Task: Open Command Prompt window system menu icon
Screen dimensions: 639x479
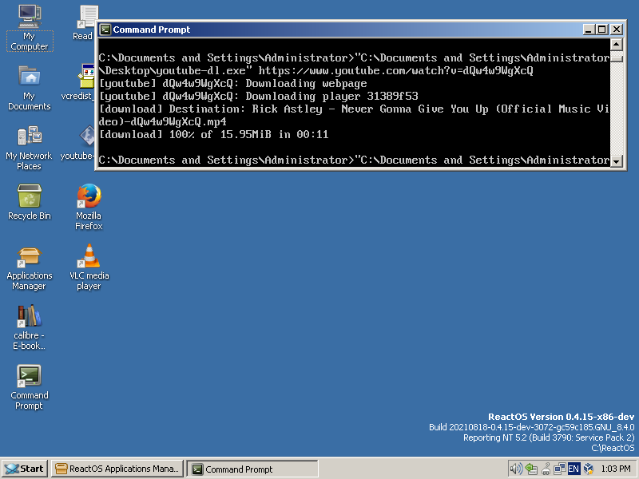Action: tap(105, 30)
